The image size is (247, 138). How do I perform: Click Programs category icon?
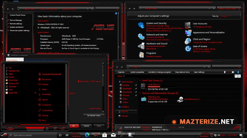click(141, 55)
